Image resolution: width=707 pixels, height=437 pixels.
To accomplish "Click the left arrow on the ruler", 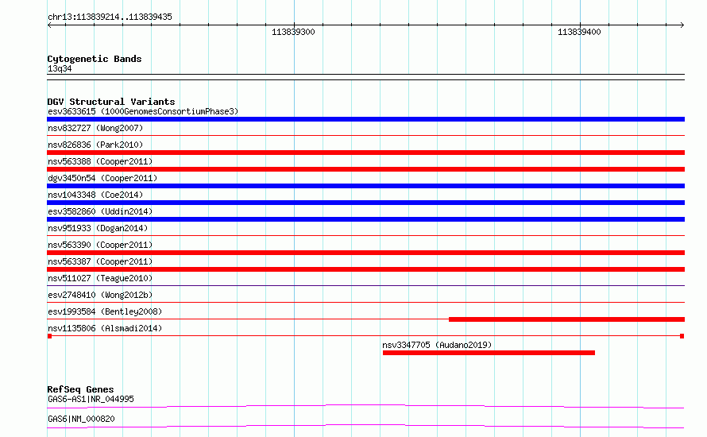I will 49,25.
